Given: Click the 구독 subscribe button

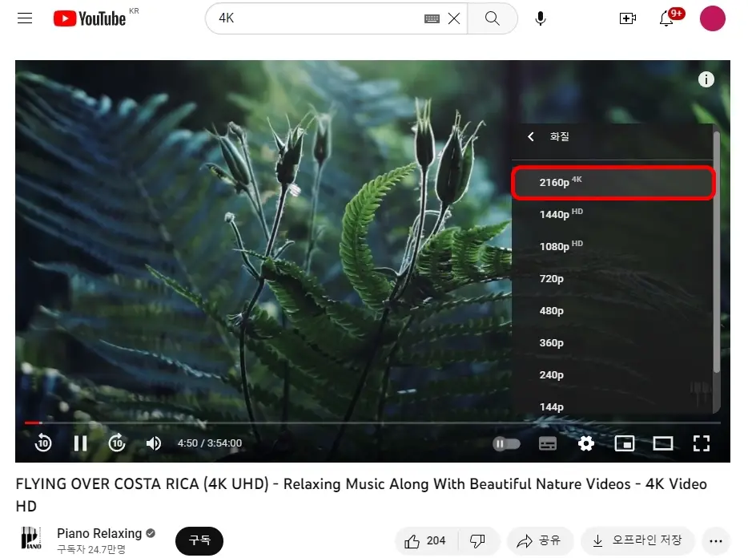Looking at the screenshot, I should point(199,540).
